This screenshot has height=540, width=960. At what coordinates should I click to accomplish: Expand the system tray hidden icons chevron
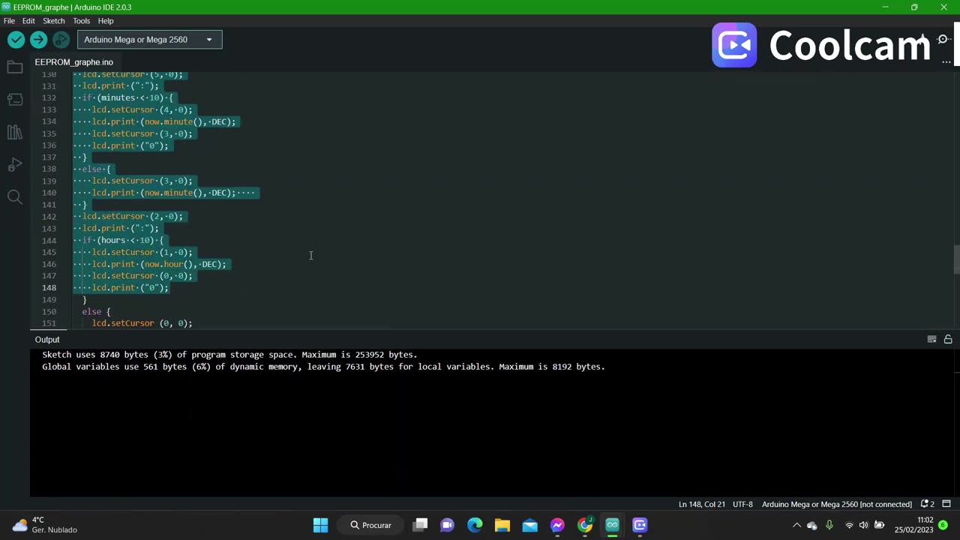pyautogui.click(x=796, y=525)
